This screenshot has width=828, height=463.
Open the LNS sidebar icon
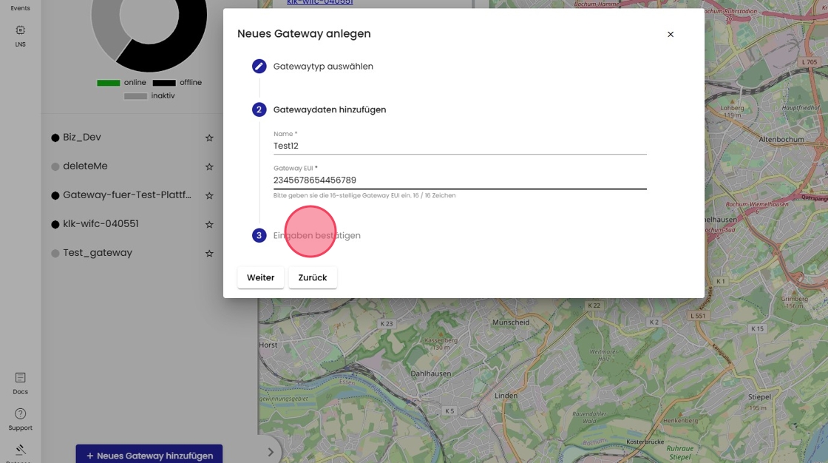20,31
